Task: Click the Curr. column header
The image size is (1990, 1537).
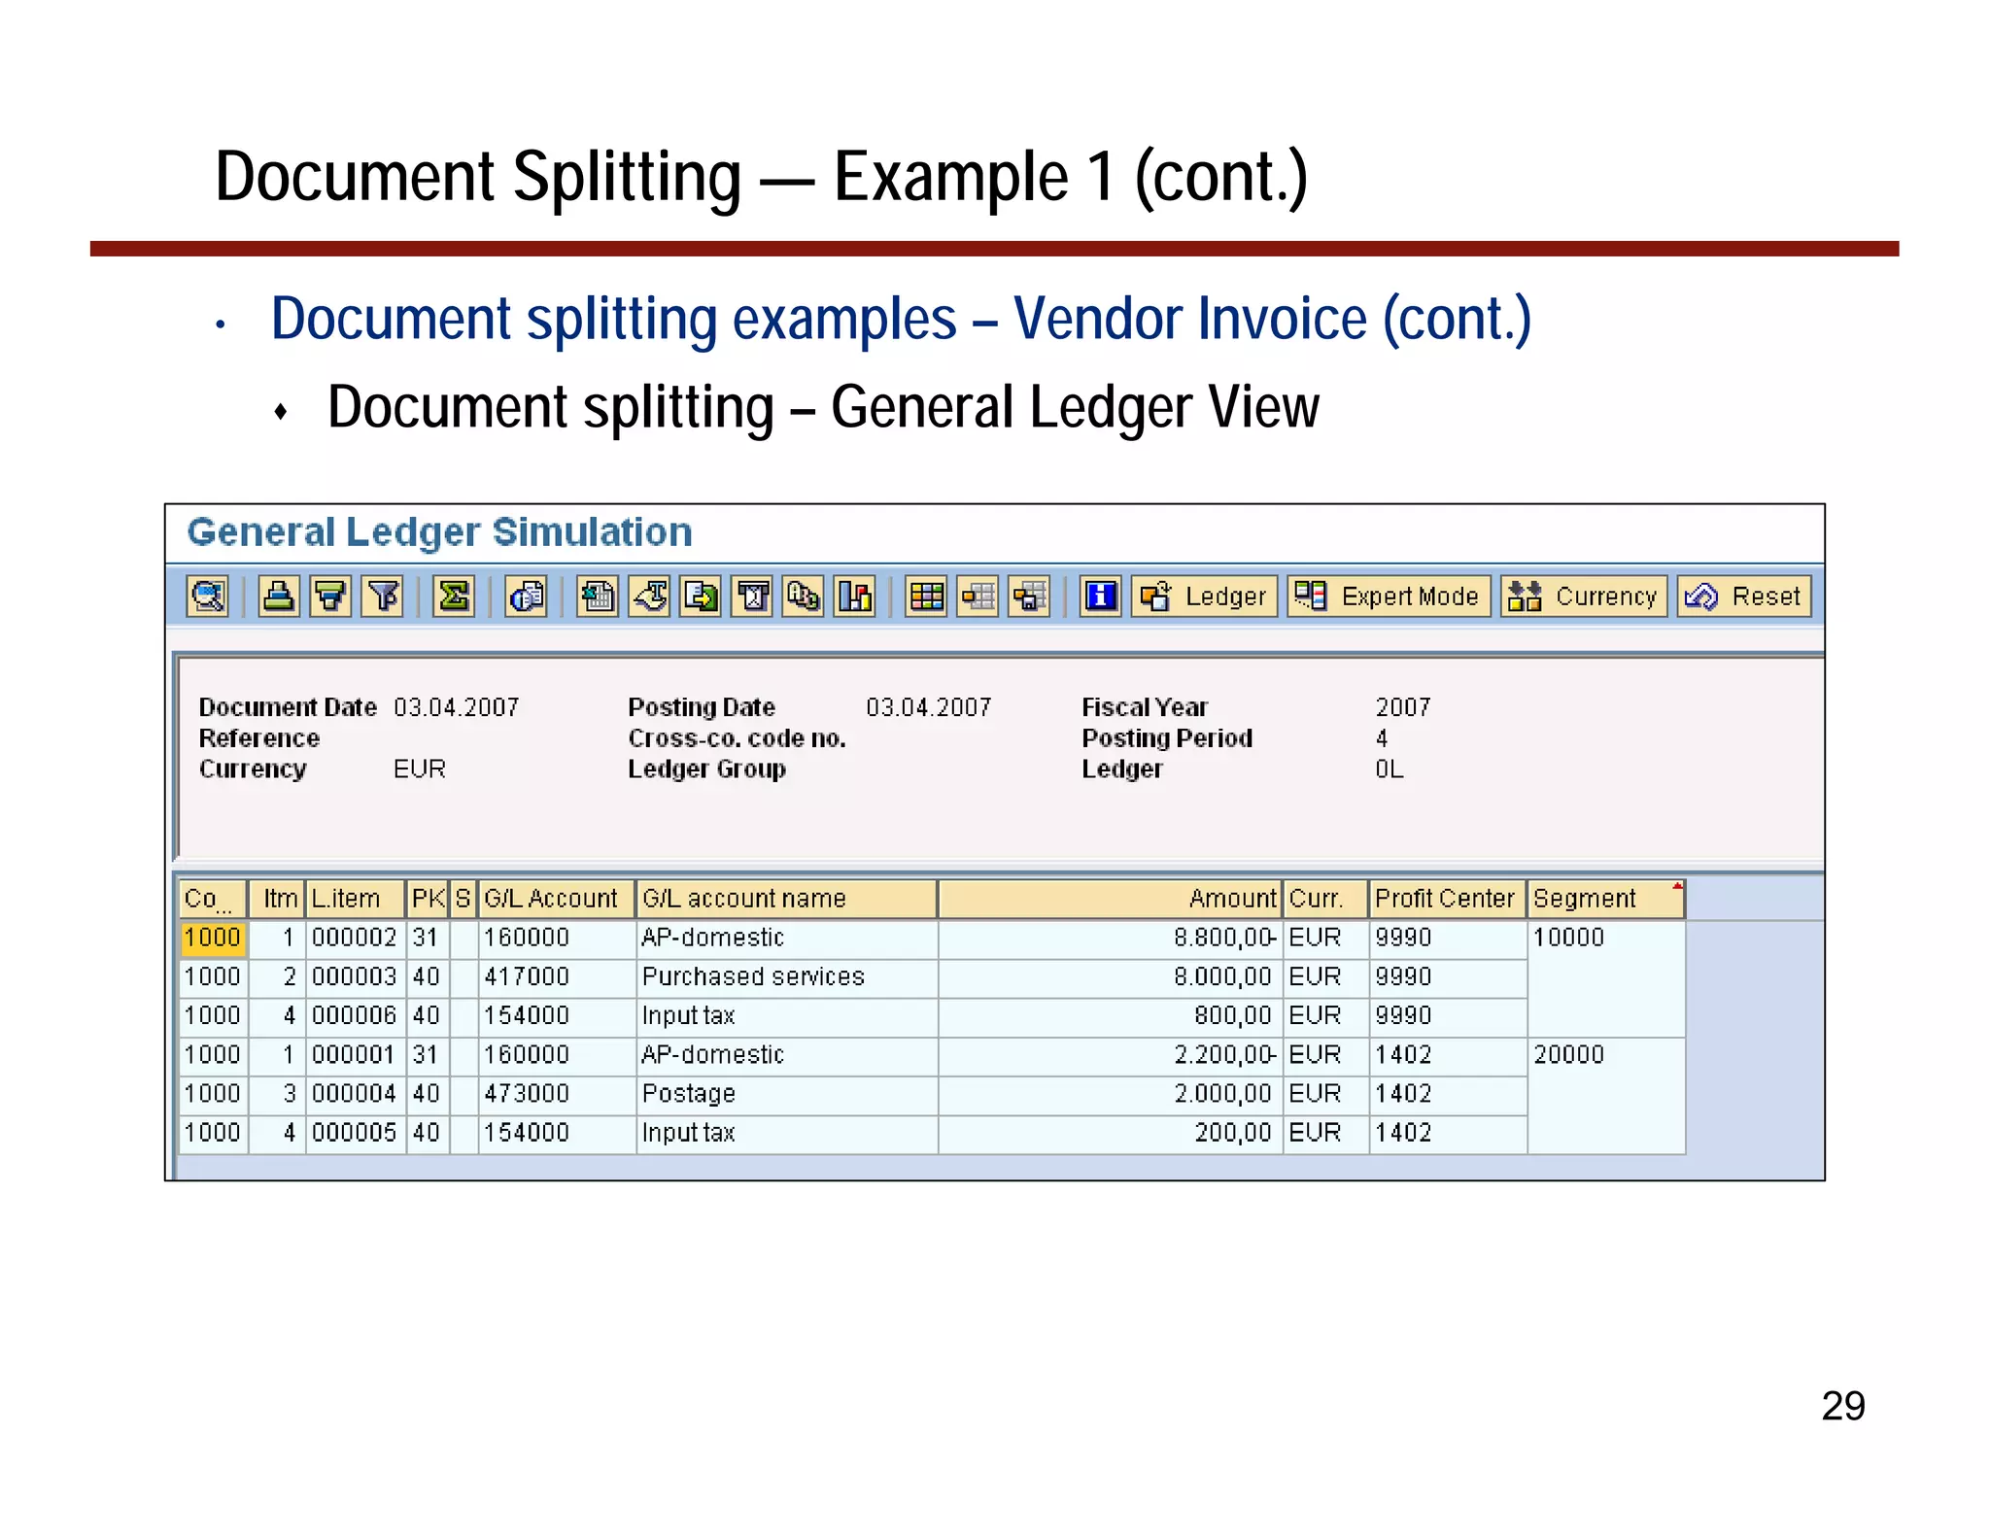Action: click(1325, 899)
